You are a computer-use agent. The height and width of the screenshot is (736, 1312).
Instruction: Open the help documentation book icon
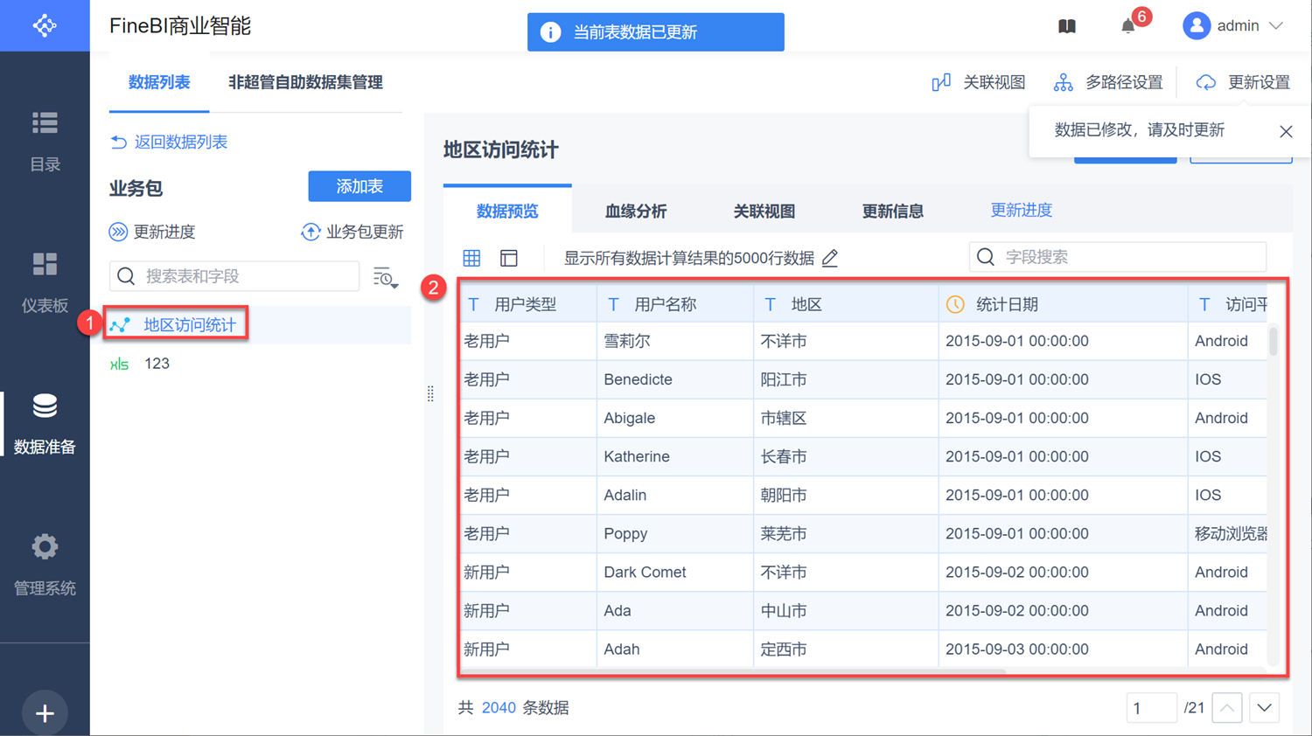tap(1066, 26)
